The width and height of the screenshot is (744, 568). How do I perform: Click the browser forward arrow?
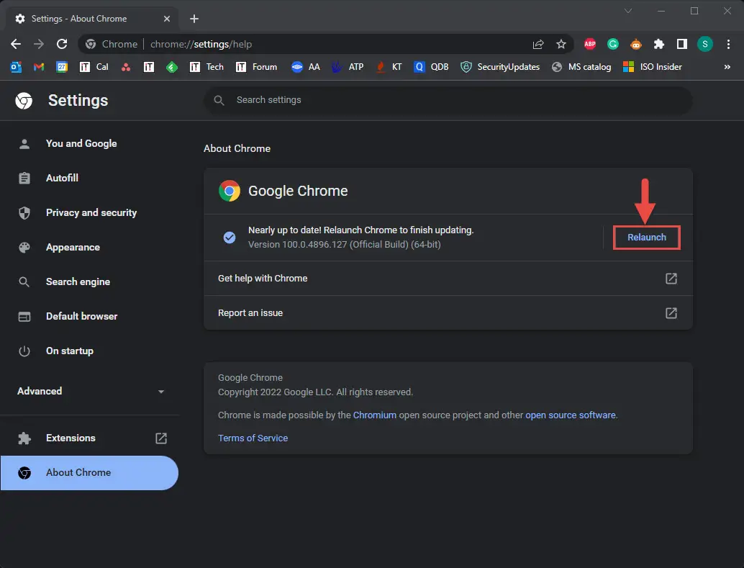pyautogui.click(x=39, y=44)
